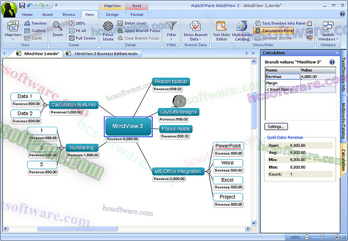The height and width of the screenshot is (241, 348).
Task: Click the Margin row in Calculation table
Action: pyautogui.click(x=300, y=83)
